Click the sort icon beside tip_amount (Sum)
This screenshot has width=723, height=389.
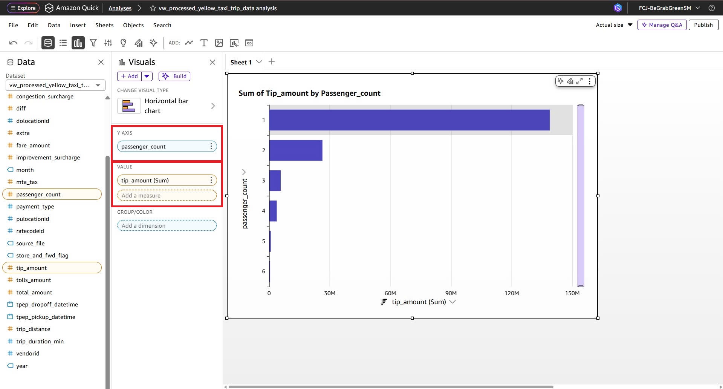[x=384, y=302]
